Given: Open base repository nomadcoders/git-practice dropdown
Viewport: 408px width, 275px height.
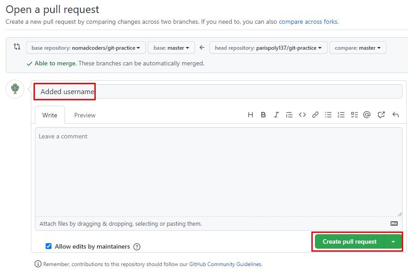Looking at the screenshot, I should tap(85, 47).
